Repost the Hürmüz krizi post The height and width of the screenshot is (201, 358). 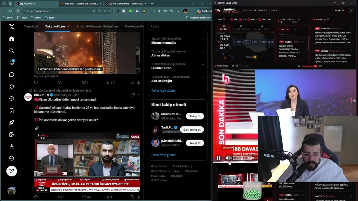(x=60, y=82)
